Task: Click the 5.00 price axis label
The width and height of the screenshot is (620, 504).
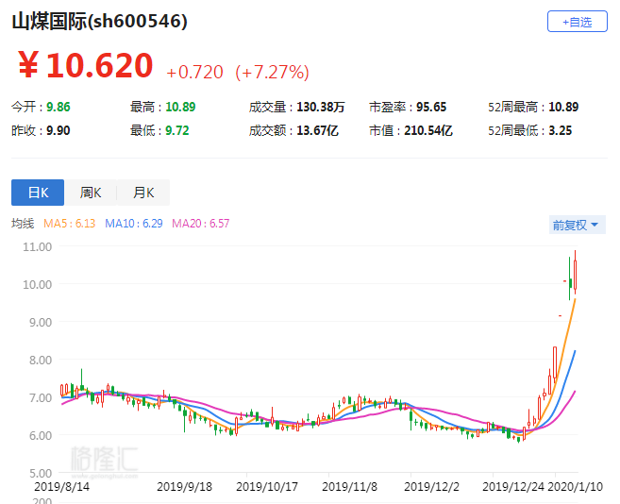Action: pyautogui.click(x=41, y=473)
